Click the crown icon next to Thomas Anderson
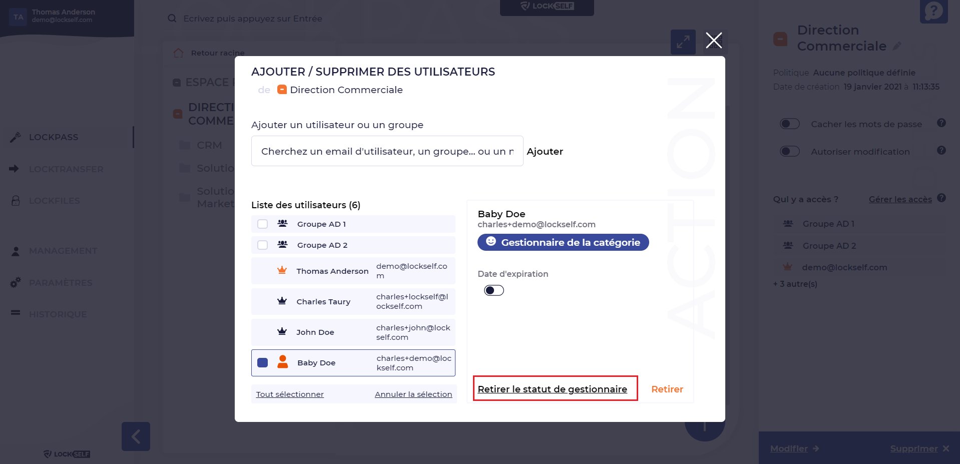The height and width of the screenshot is (464, 960). tap(282, 271)
